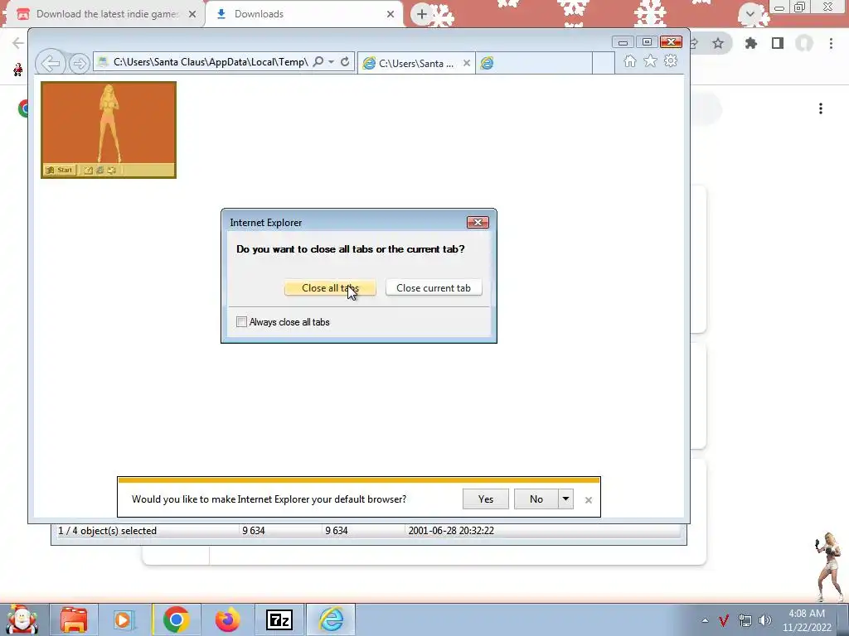Open Chrome tab search chevron

[750, 14]
